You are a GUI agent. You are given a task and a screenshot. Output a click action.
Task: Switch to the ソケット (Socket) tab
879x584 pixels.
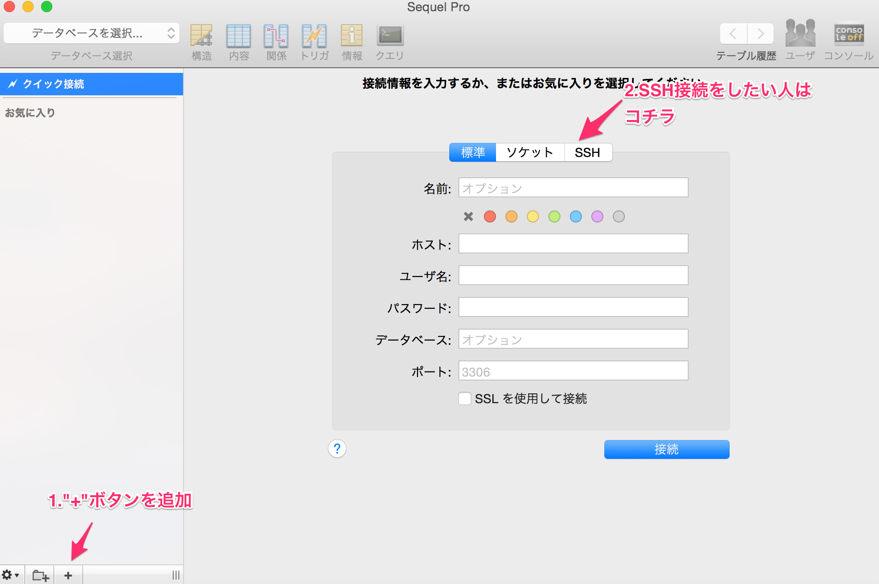tap(530, 152)
